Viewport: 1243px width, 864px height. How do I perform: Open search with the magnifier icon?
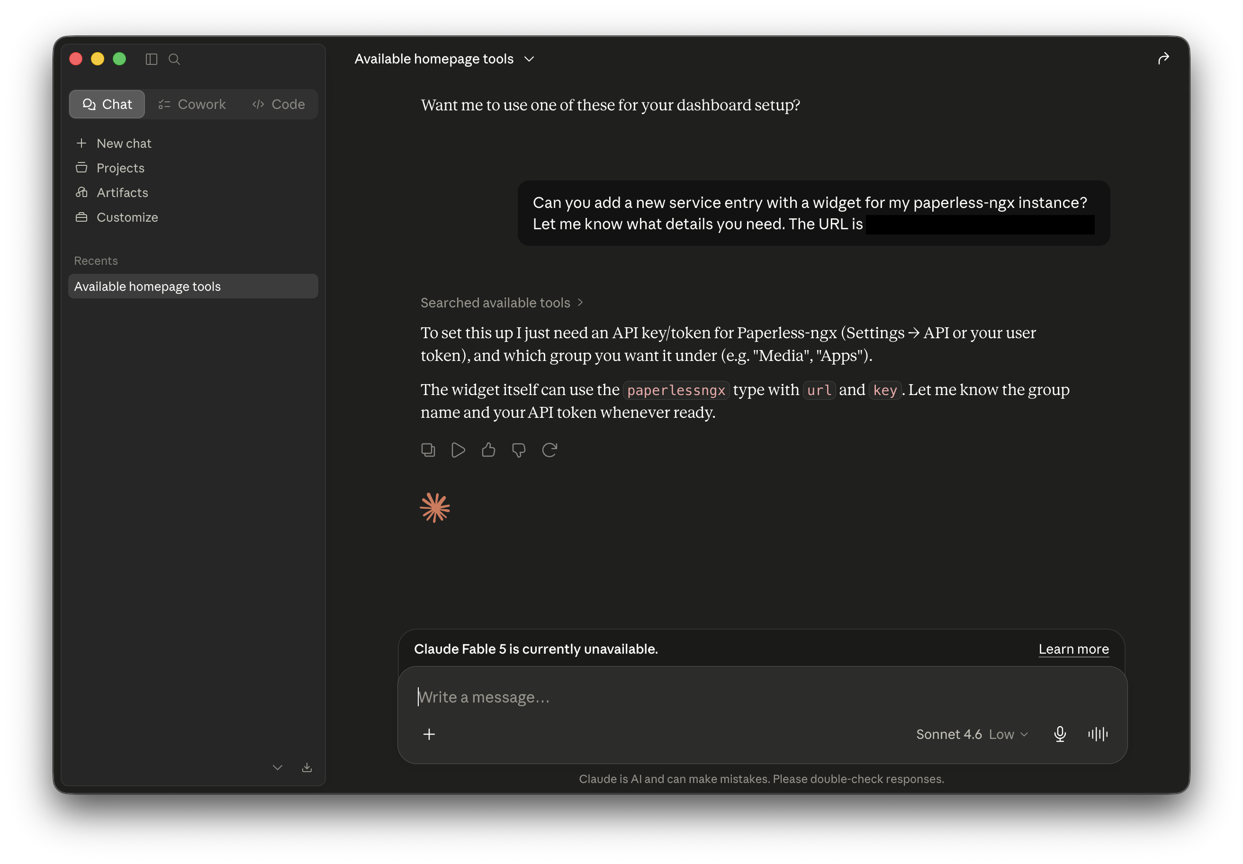(x=174, y=59)
